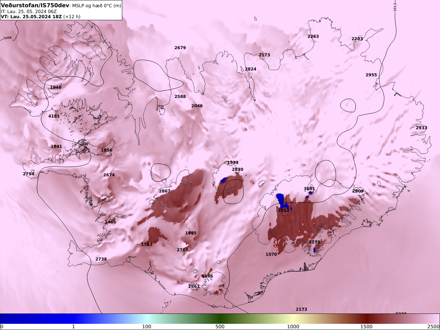
Task: Click the 1612 height label
Action: [x=284, y=210]
